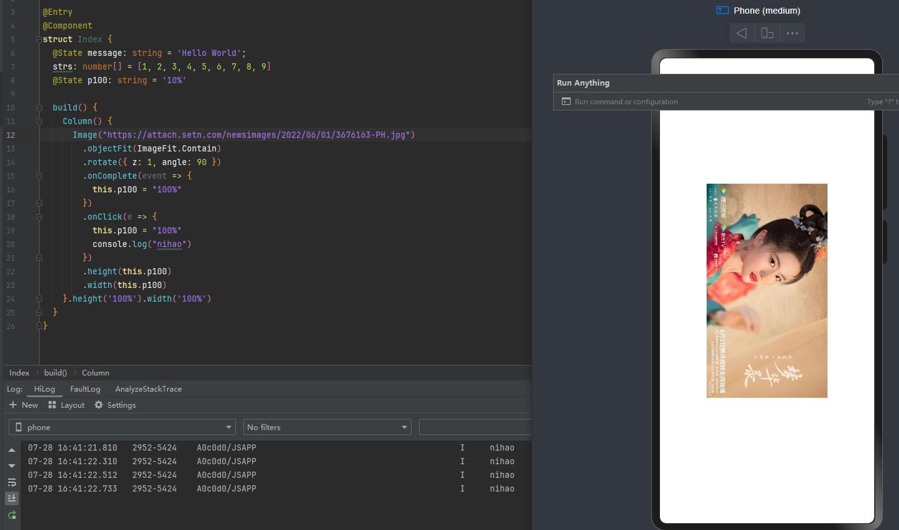
Task: Click the Phone (medium) device icon
Action: point(722,10)
